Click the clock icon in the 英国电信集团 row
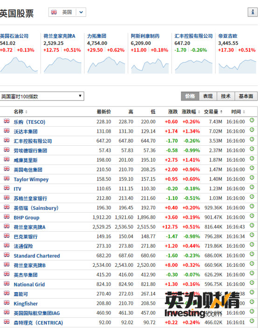Image resolution: width=260 pixels, height=328 pixels. pyautogui.click(x=252, y=168)
